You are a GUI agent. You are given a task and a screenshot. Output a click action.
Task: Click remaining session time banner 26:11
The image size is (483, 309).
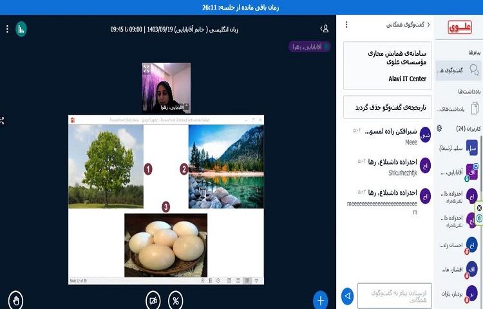pyautogui.click(x=241, y=7)
